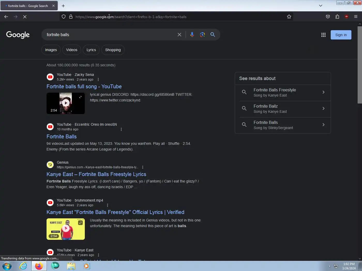Open Fortnite Balls playlist result
This screenshot has height=271, width=362.
click(x=62, y=137)
